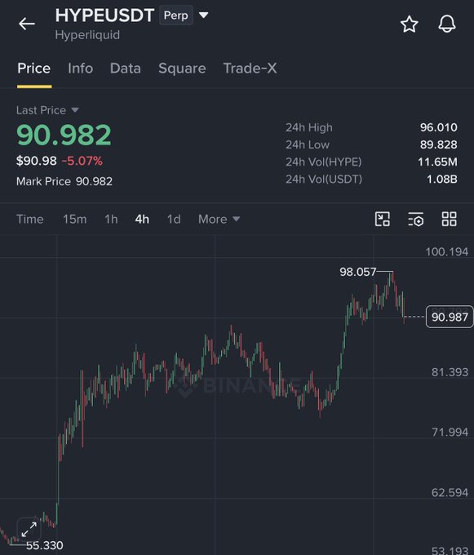This screenshot has height=555, width=474.
Task: Tap the $90.98 dollar price
Action: coord(37,161)
